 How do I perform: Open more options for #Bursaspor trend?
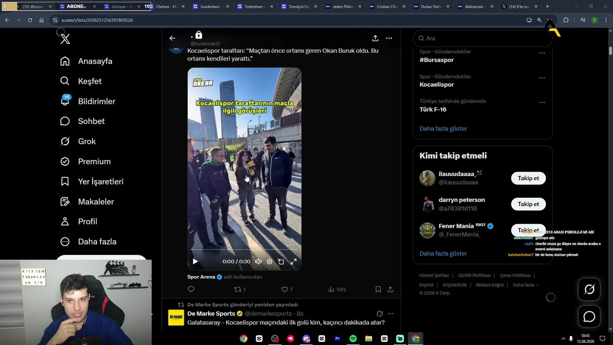542,53
